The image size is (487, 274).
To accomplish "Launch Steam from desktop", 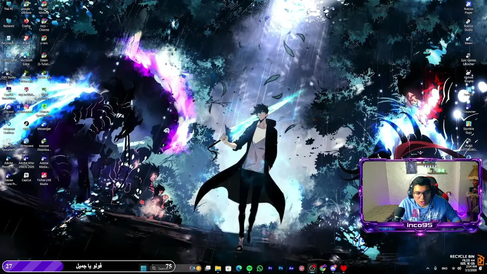I will [468, 40].
